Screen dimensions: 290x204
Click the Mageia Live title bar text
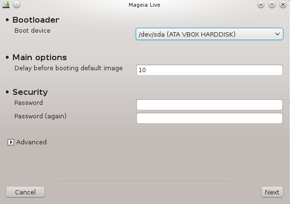[145, 5]
